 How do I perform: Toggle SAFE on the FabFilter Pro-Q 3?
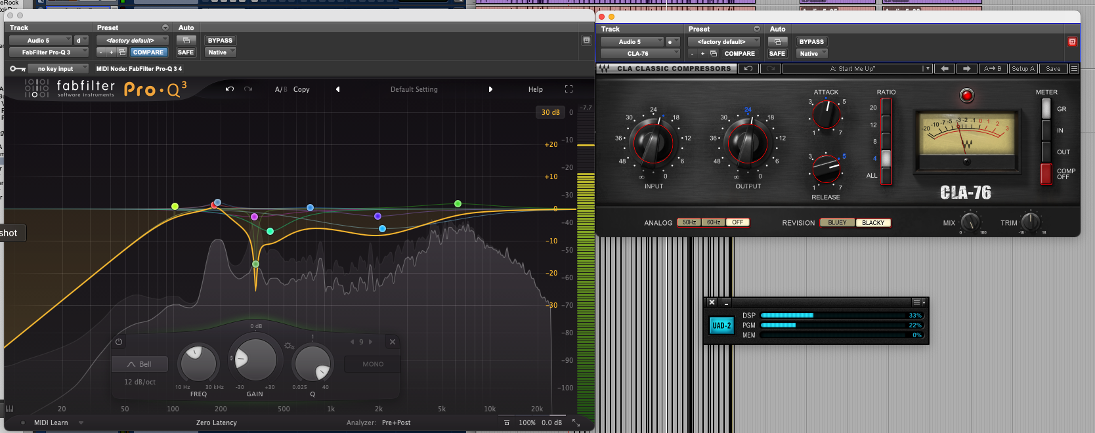pos(186,52)
